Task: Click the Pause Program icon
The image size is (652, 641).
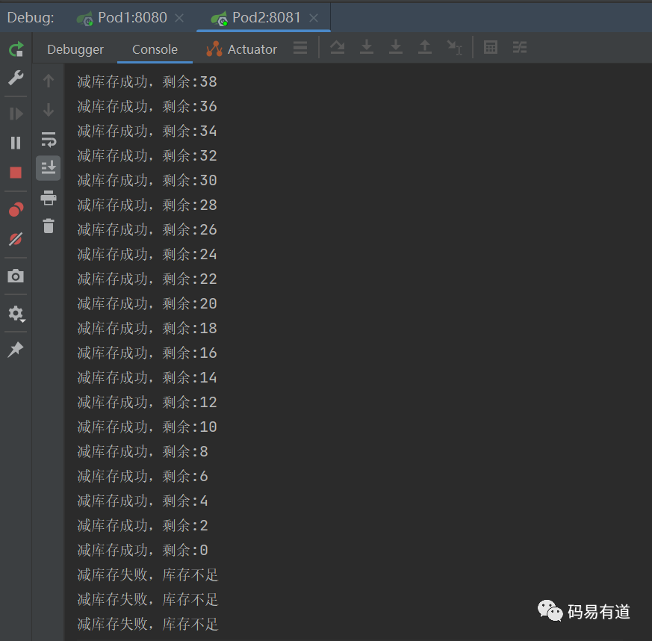Action: coord(16,143)
